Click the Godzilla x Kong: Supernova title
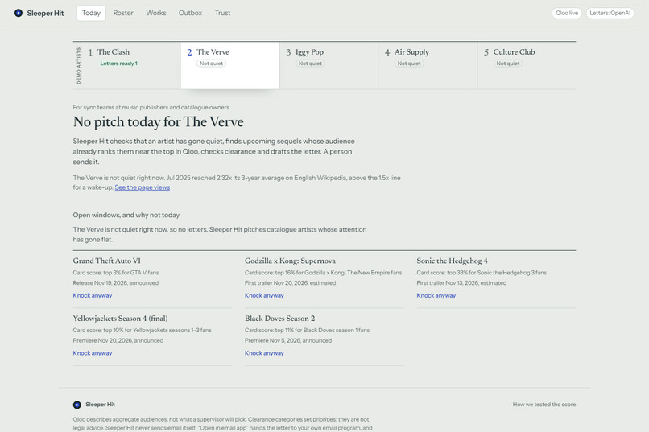Screen dimensions: 649x432 (290, 261)
